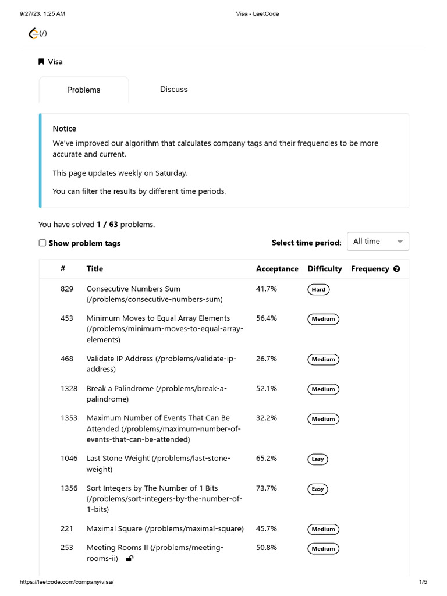Click the dropdown arrow in time period selector
Image resolution: width=447 pixels, height=596 pixels.
400,242
